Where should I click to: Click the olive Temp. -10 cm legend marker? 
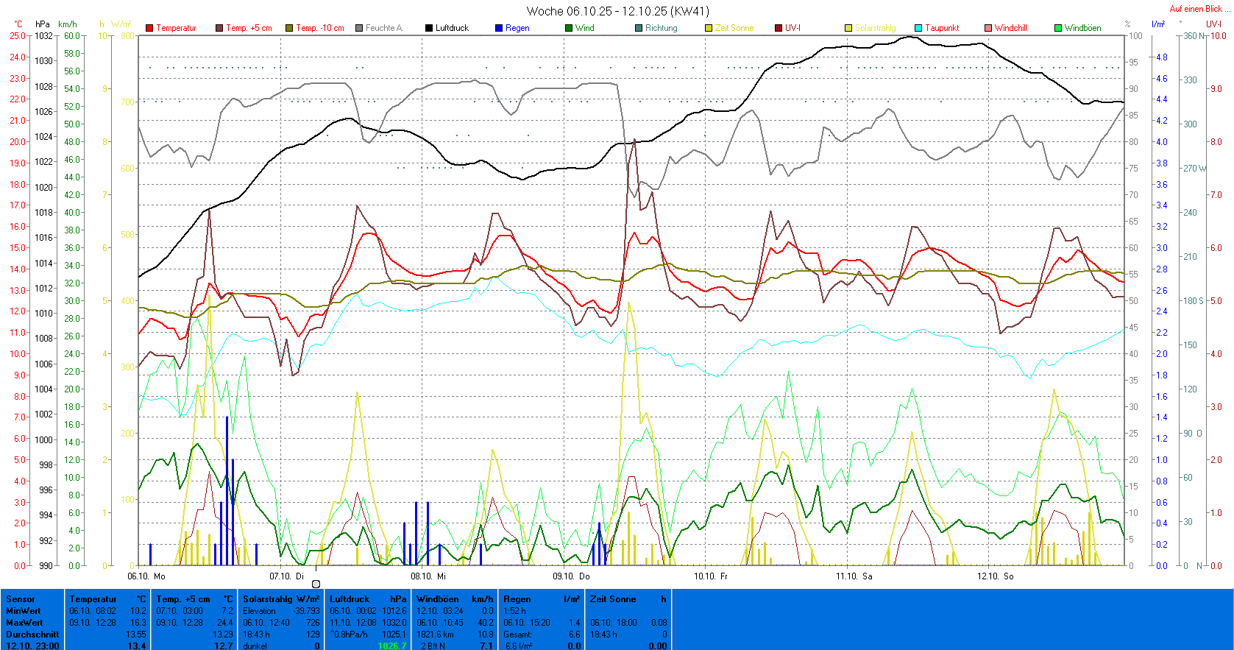point(289,28)
